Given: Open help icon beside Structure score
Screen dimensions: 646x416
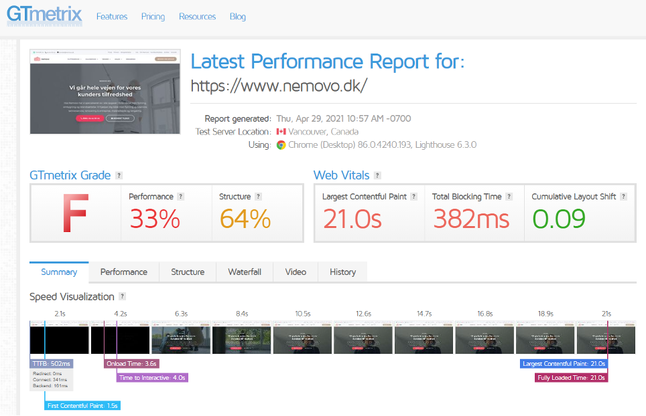Looking at the screenshot, I should coord(258,197).
